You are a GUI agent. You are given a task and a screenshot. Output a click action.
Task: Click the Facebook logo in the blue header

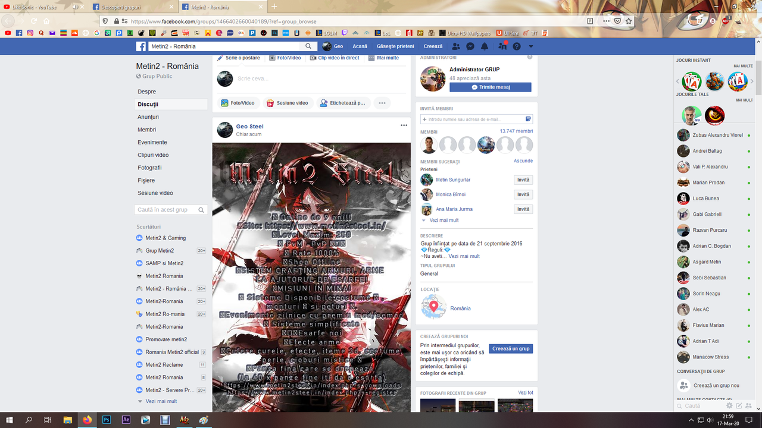141,46
